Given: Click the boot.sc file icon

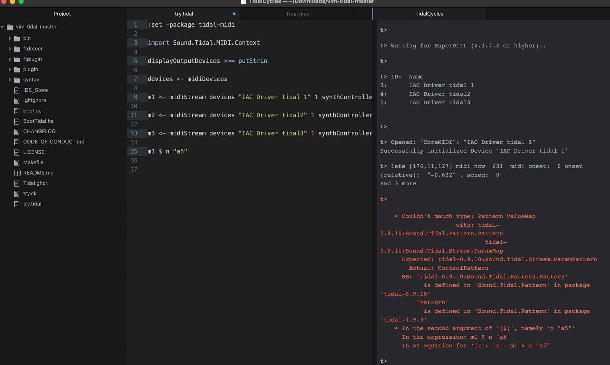Looking at the screenshot, I should pos(17,111).
